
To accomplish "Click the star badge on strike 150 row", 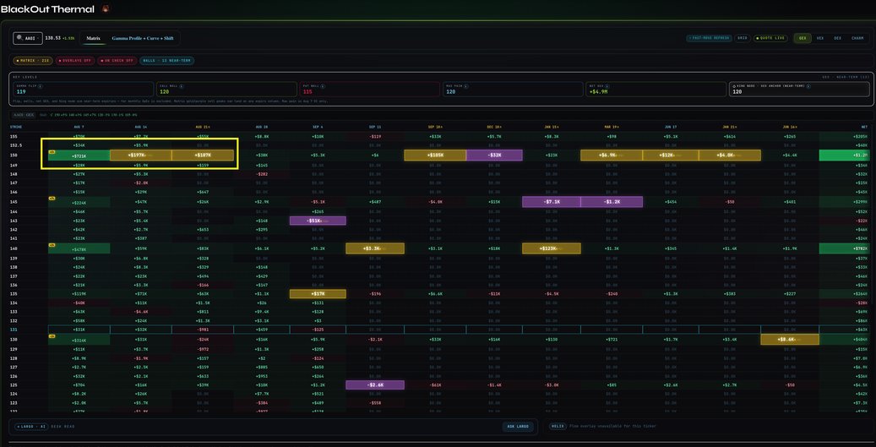I will tap(52, 151).
